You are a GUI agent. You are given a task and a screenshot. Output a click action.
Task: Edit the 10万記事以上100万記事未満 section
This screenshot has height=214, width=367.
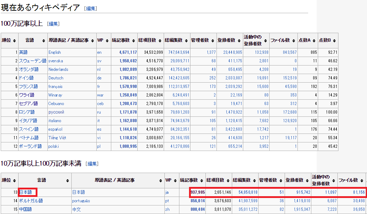[92, 164]
